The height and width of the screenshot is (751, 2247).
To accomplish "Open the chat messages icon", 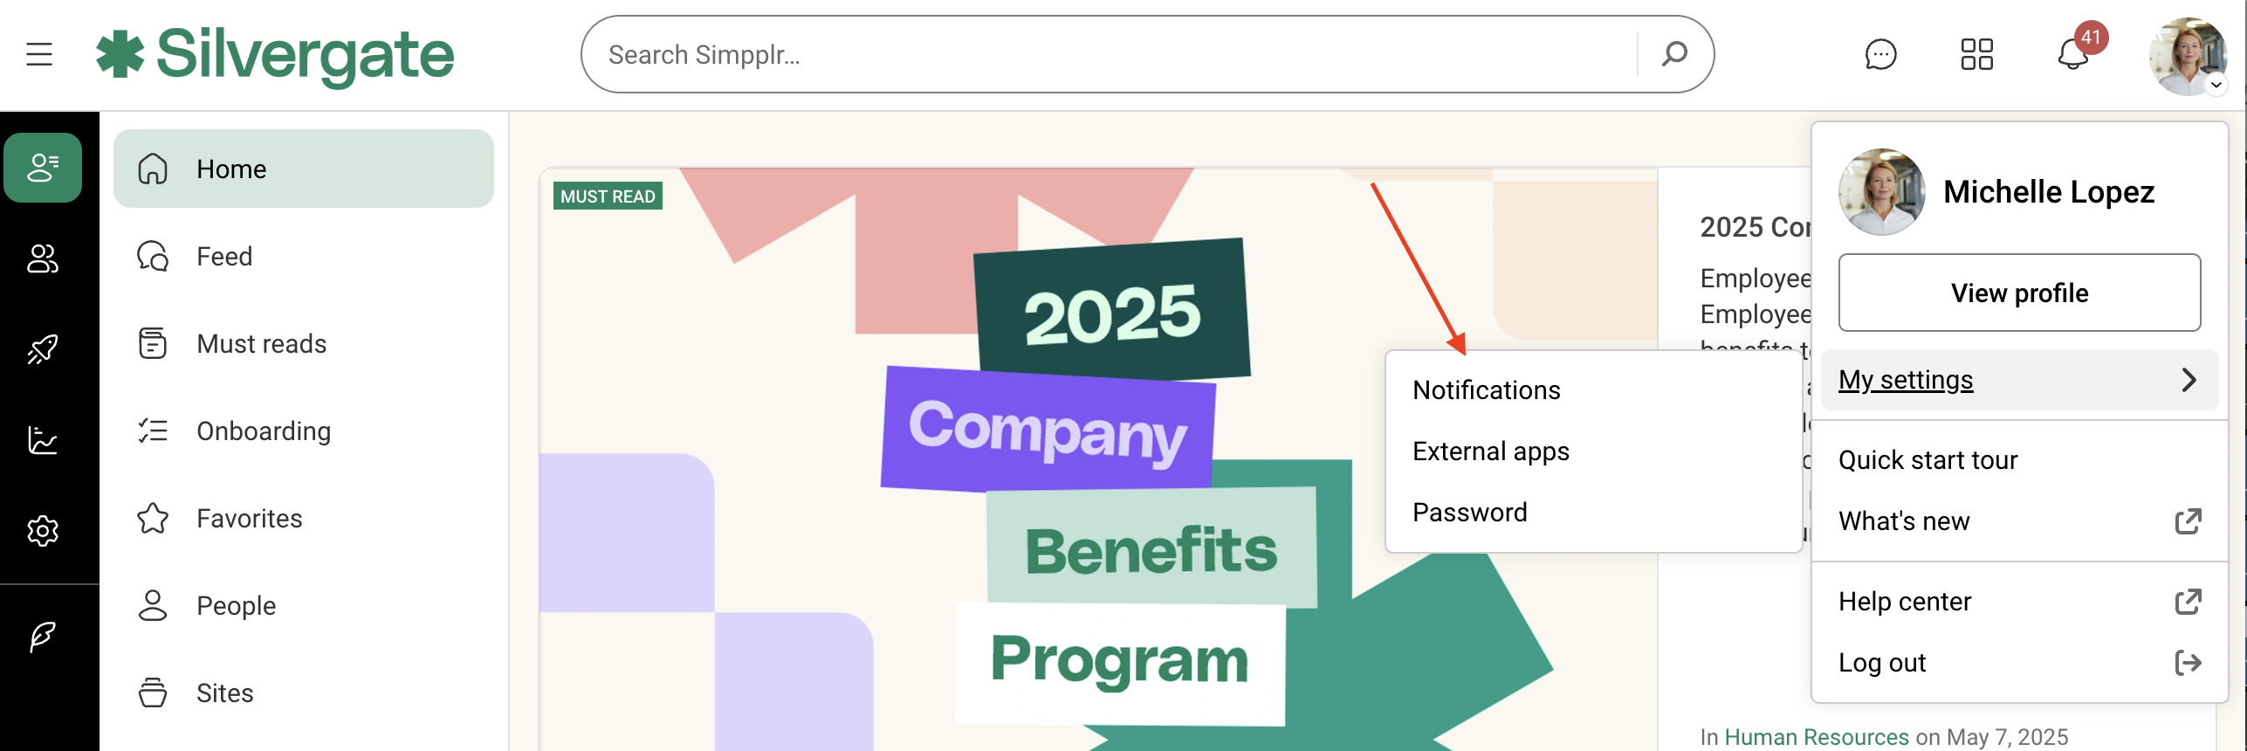I will tap(1882, 54).
